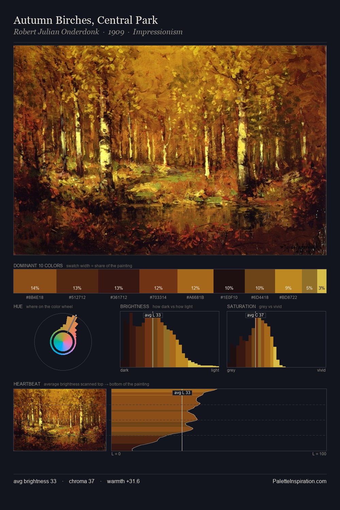The height and width of the screenshot is (510, 340).
Task: Click the L = 0 axis label
Action: tap(116, 454)
